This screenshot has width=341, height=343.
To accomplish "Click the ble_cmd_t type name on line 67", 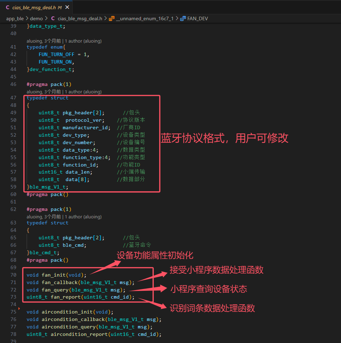I will click(x=43, y=252).
